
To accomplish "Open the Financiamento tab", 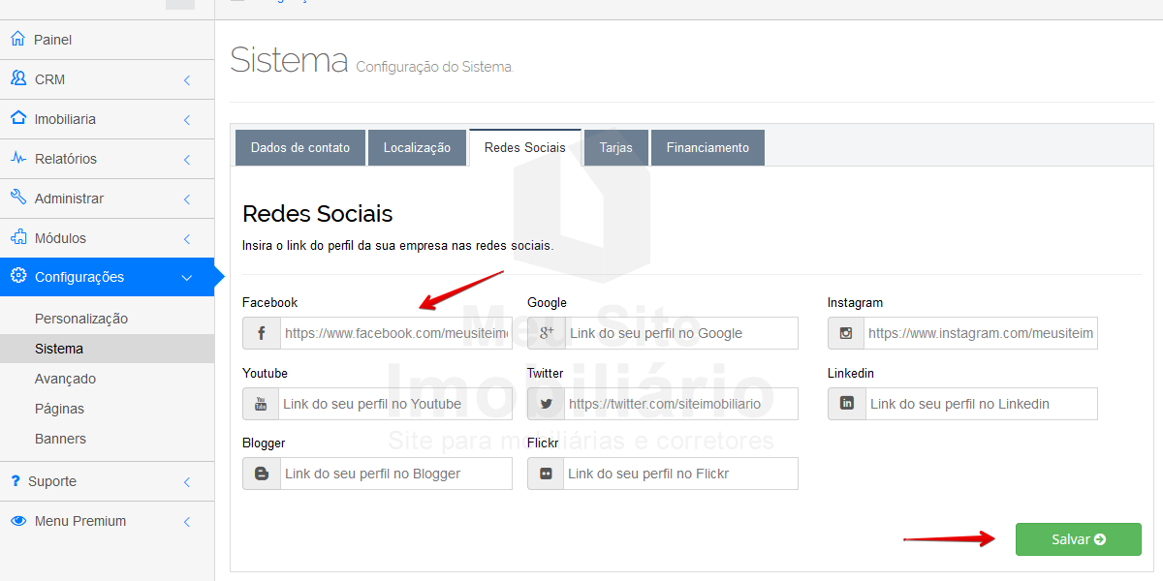I will tap(707, 148).
